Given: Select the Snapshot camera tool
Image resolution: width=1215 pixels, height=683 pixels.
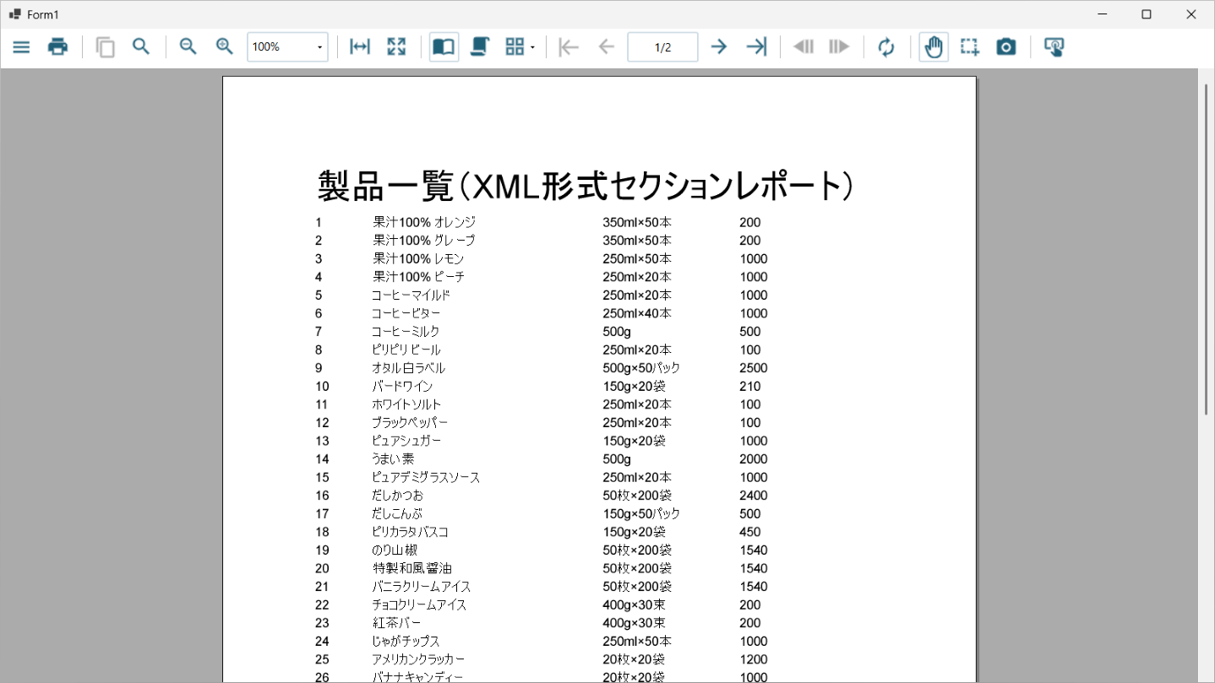Looking at the screenshot, I should pos(1006,47).
